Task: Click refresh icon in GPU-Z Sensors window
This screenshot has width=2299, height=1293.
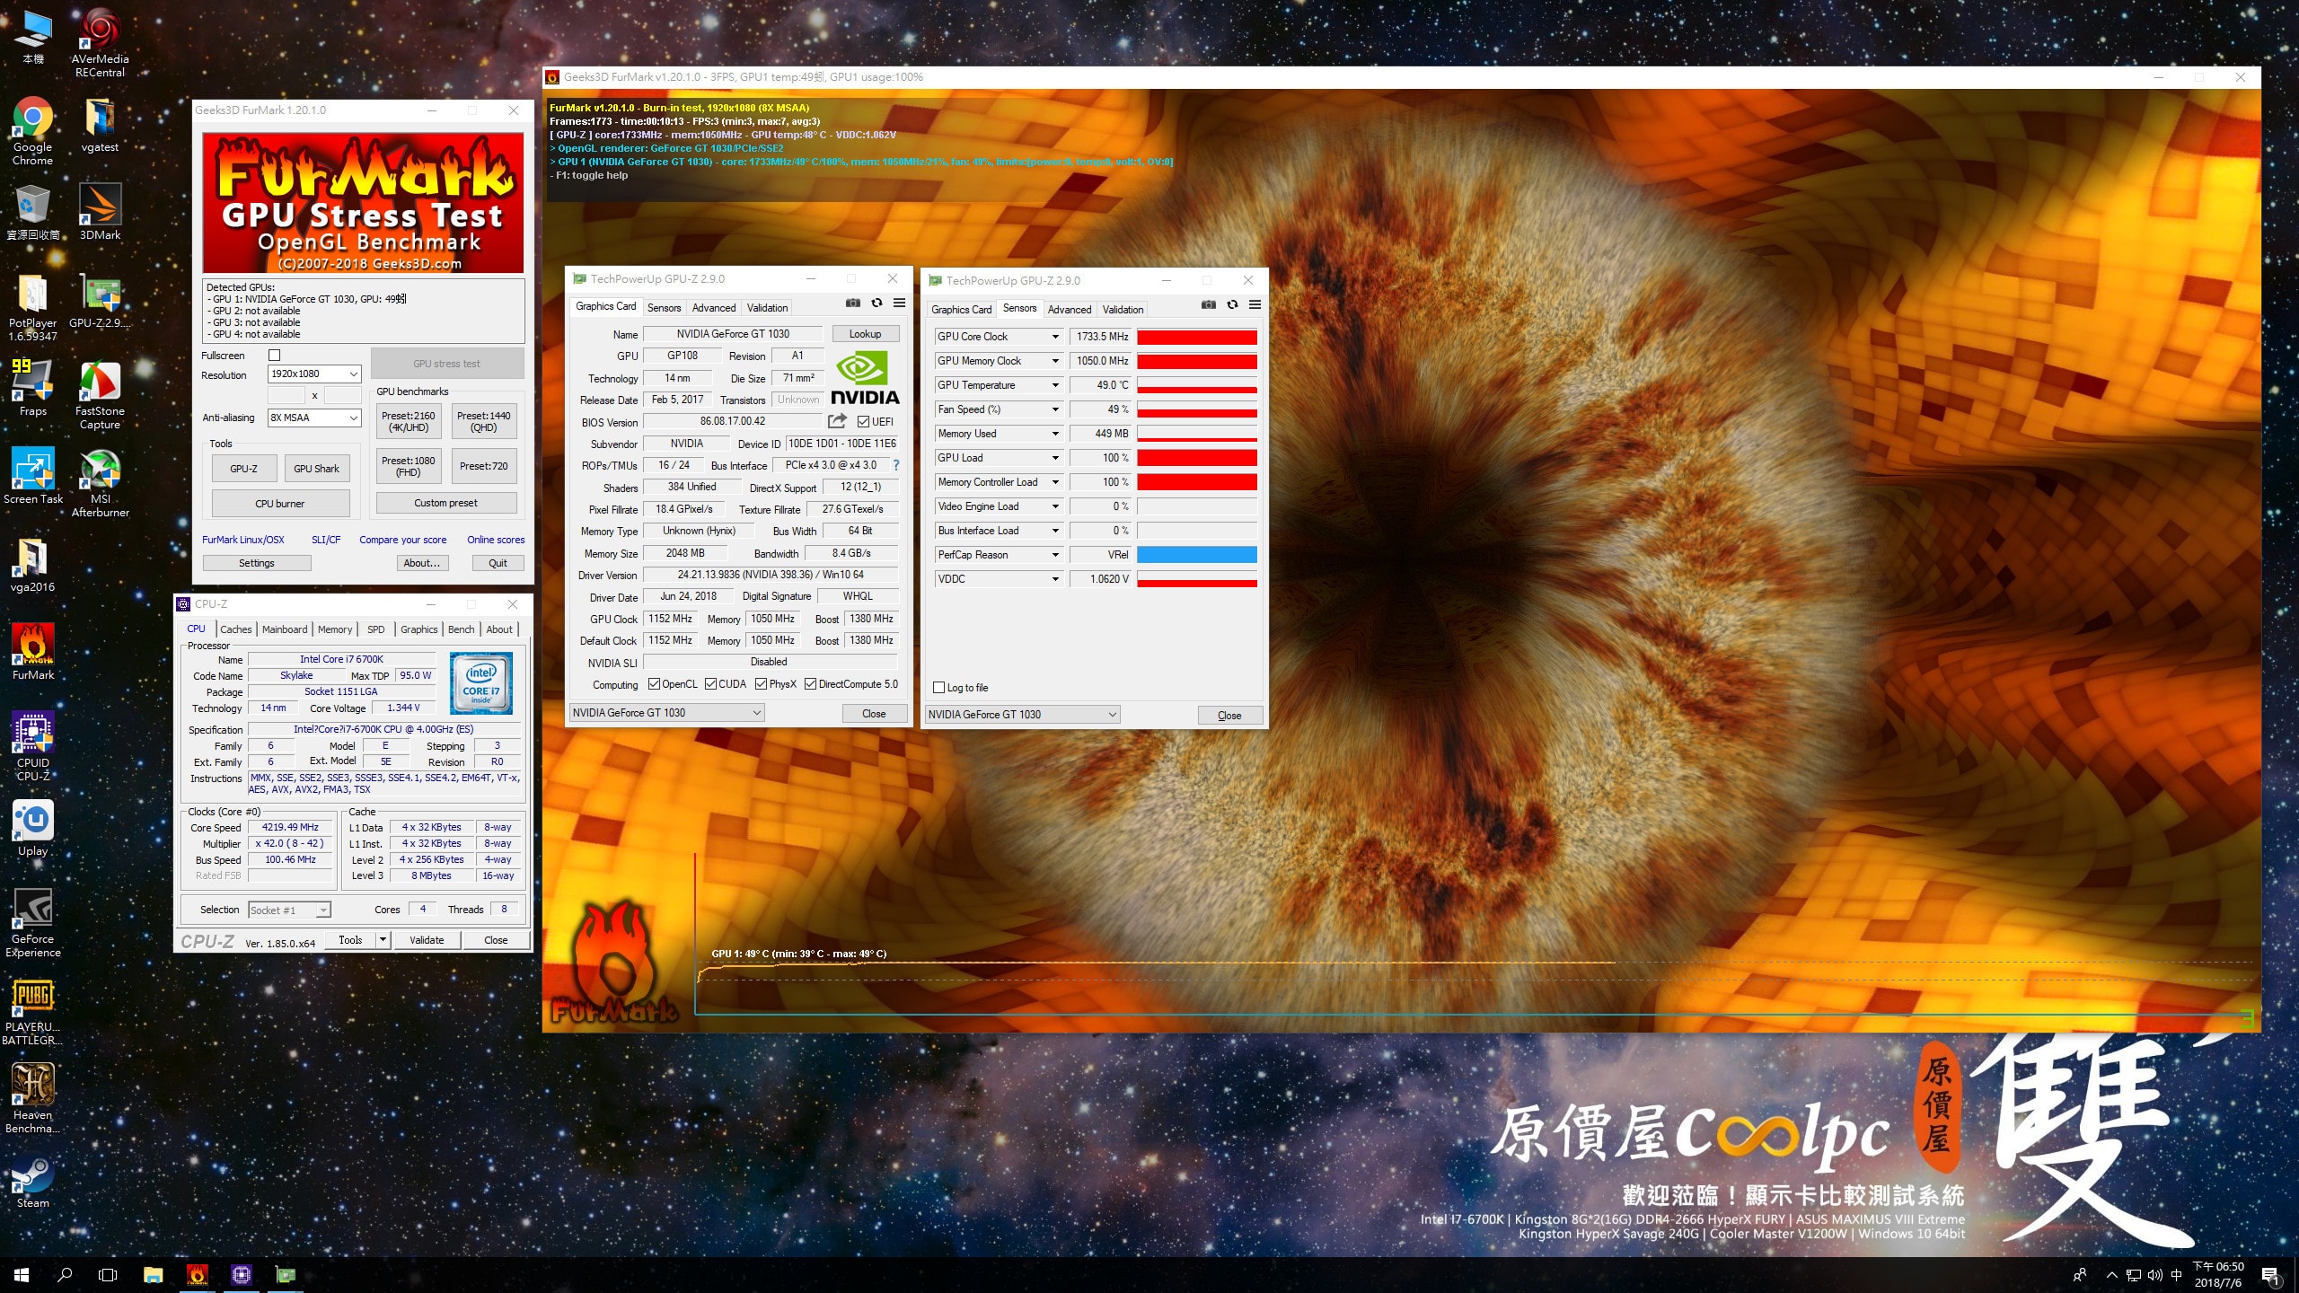Action: [x=1232, y=305]
